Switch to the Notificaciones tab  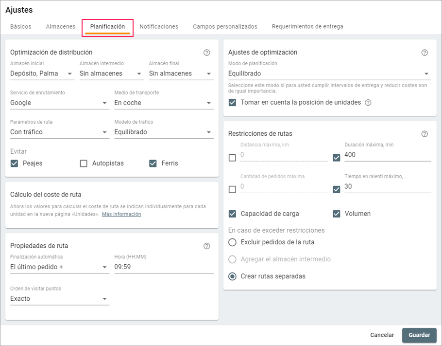point(159,27)
